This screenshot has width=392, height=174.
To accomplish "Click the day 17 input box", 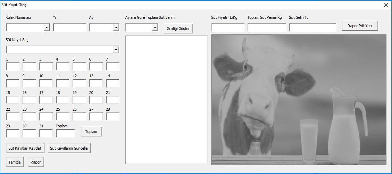I will [x=46, y=100].
